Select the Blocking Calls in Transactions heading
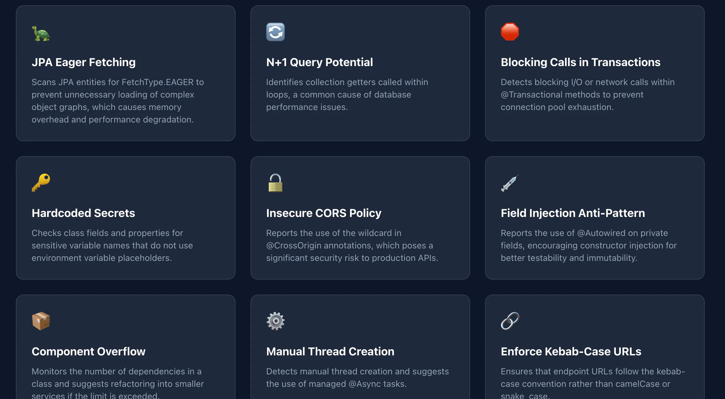This screenshot has width=725, height=399. [581, 62]
